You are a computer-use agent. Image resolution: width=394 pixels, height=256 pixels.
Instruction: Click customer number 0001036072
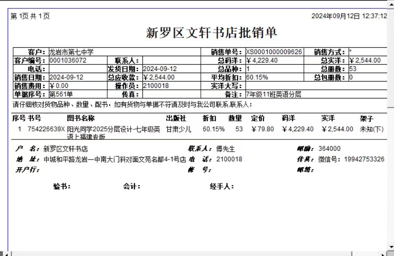(68, 60)
